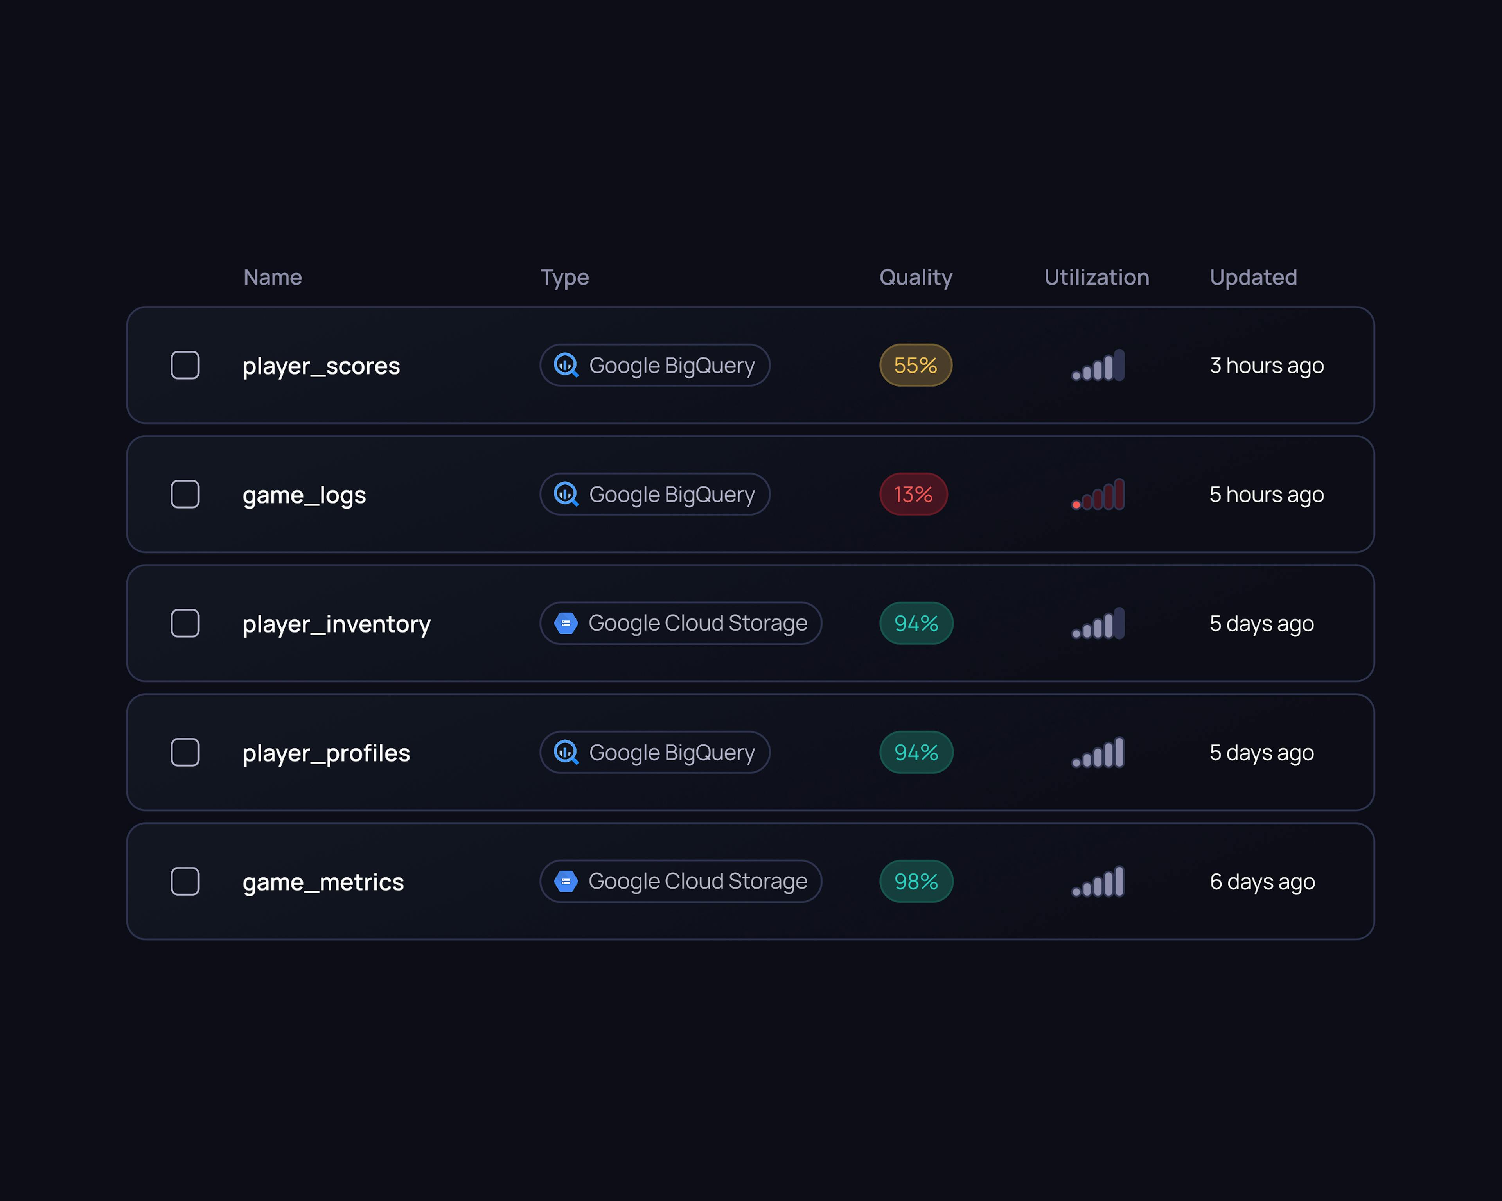Click the 98% quality badge
Viewport: 1502px width, 1201px height.
pos(916,882)
